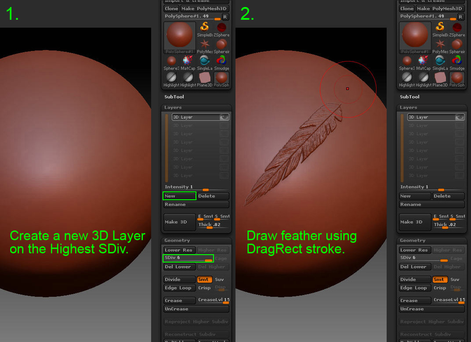Image resolution: width=471 pixels, height=342 pixels.
Task: Collapse SubTool section in step 2 panel
Action: [410, 97]
